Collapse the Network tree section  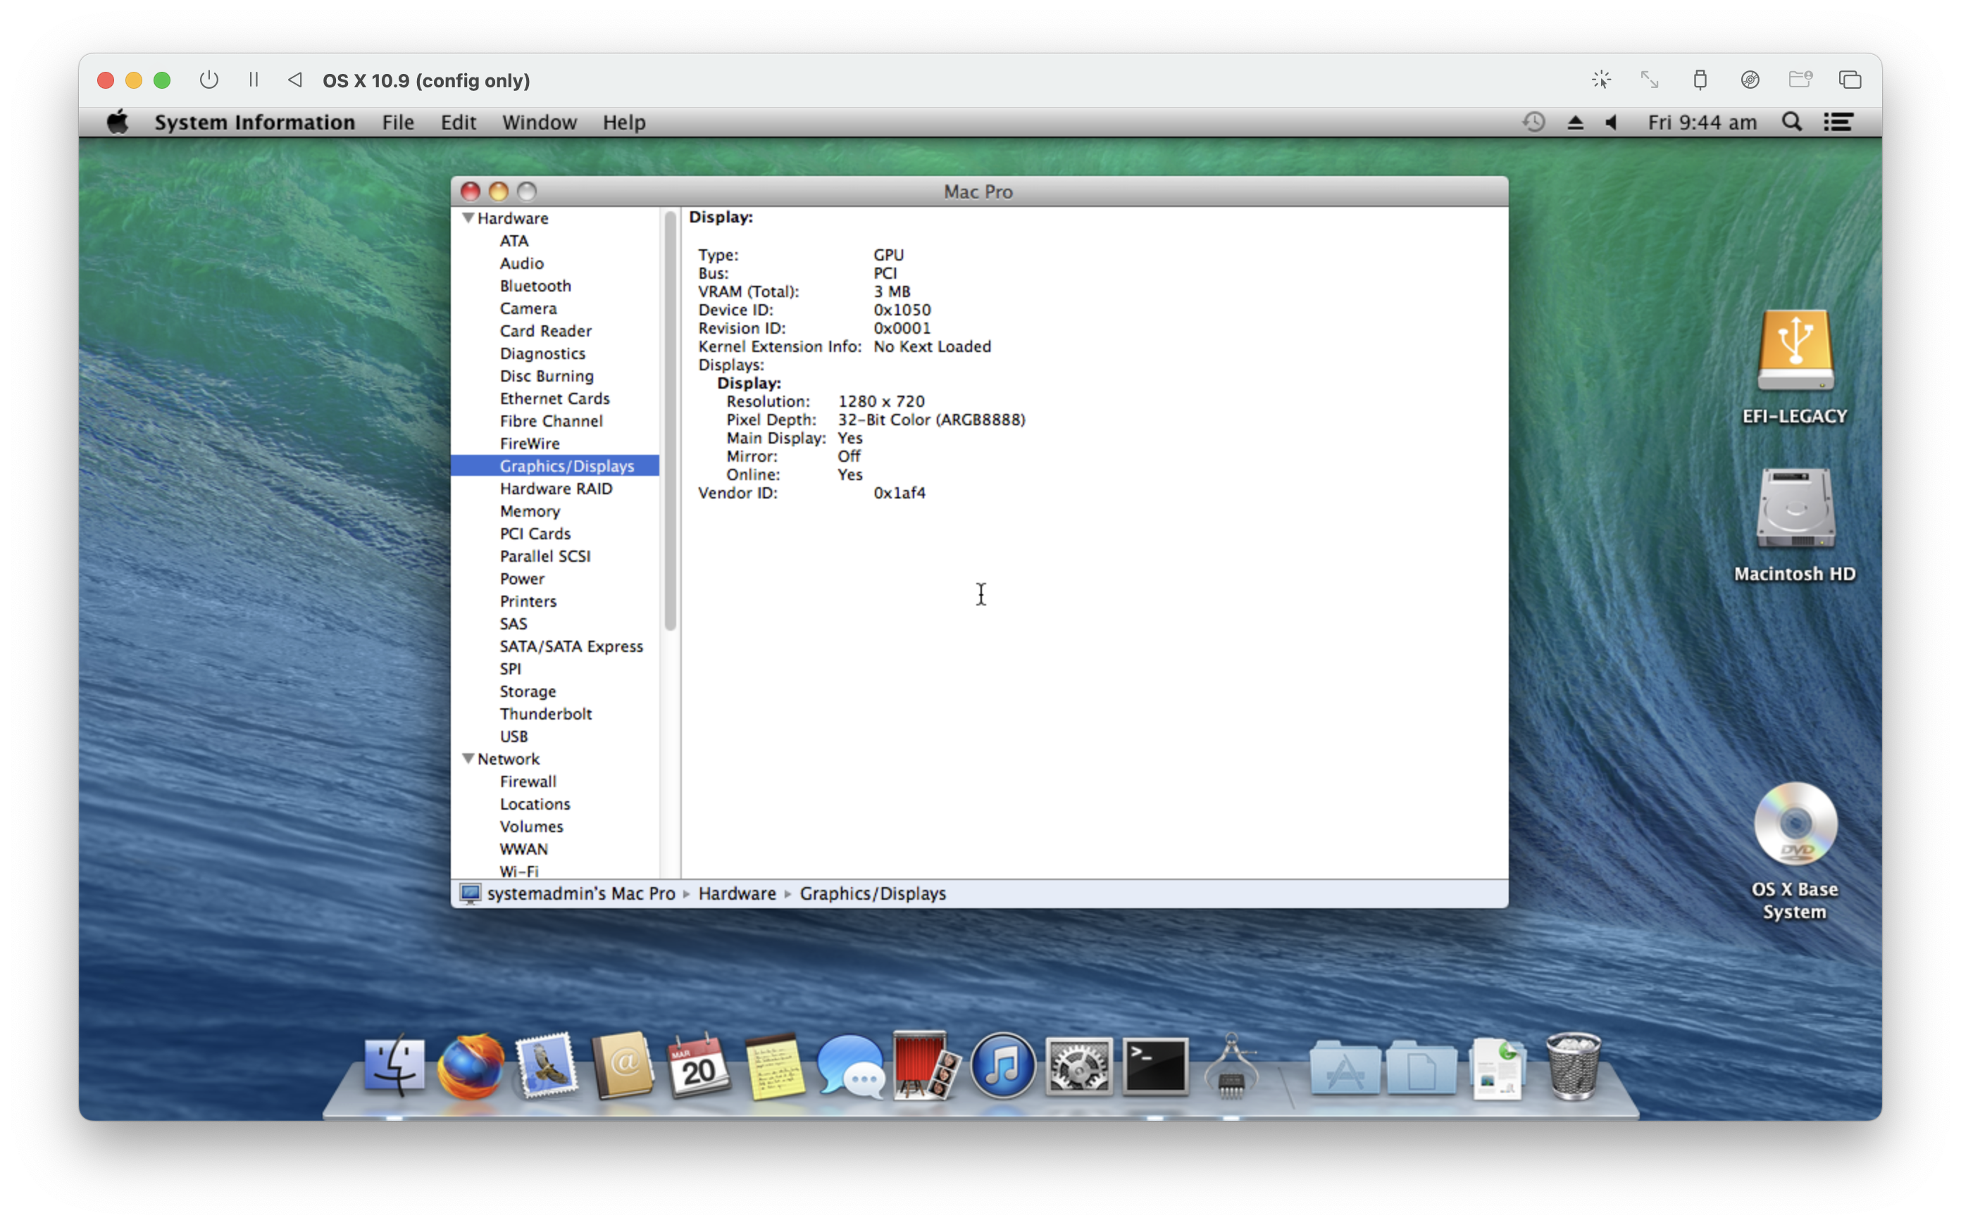pos(468,759)
